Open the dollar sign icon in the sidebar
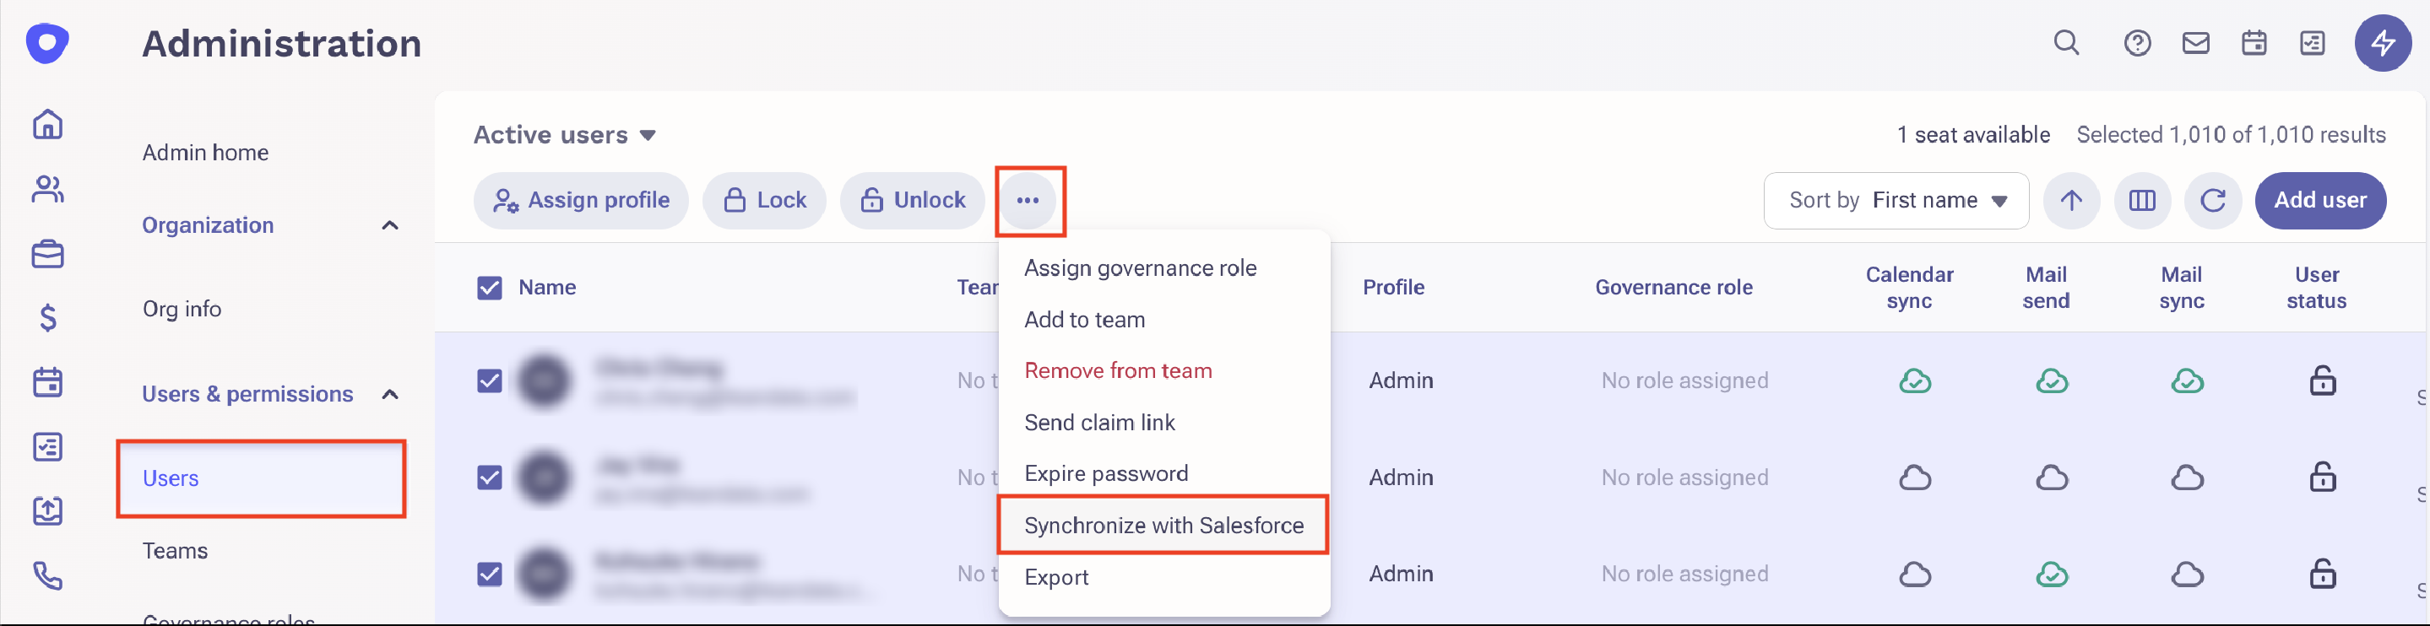Image resolution: width=2430 pixels, height=626 pixels. pos(47,318)
